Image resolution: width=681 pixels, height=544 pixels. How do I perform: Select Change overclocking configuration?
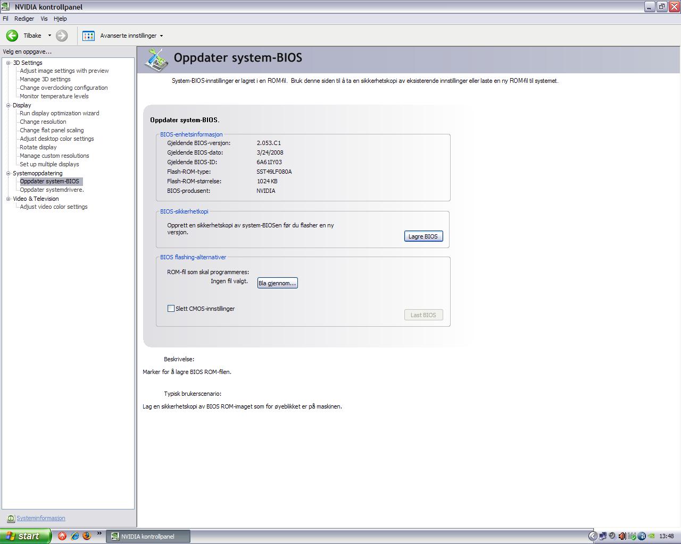pos(64,88)
